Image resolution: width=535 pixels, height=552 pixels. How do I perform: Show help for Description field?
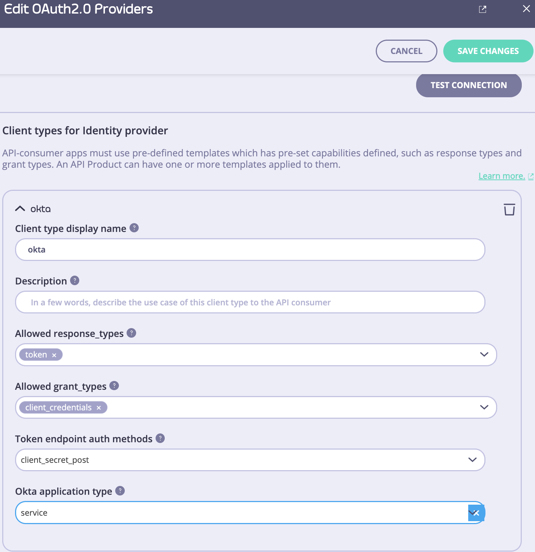74,280
